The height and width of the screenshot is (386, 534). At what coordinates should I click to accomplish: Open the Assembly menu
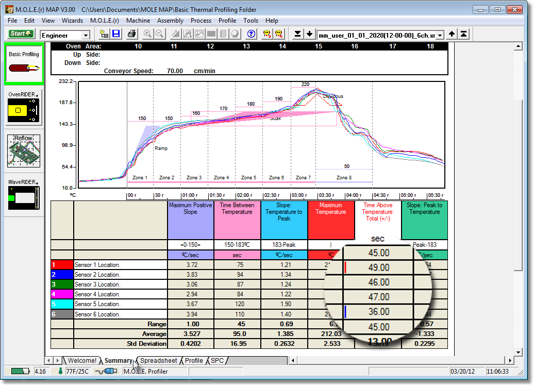pyautogui.click(x=170, y=21)
